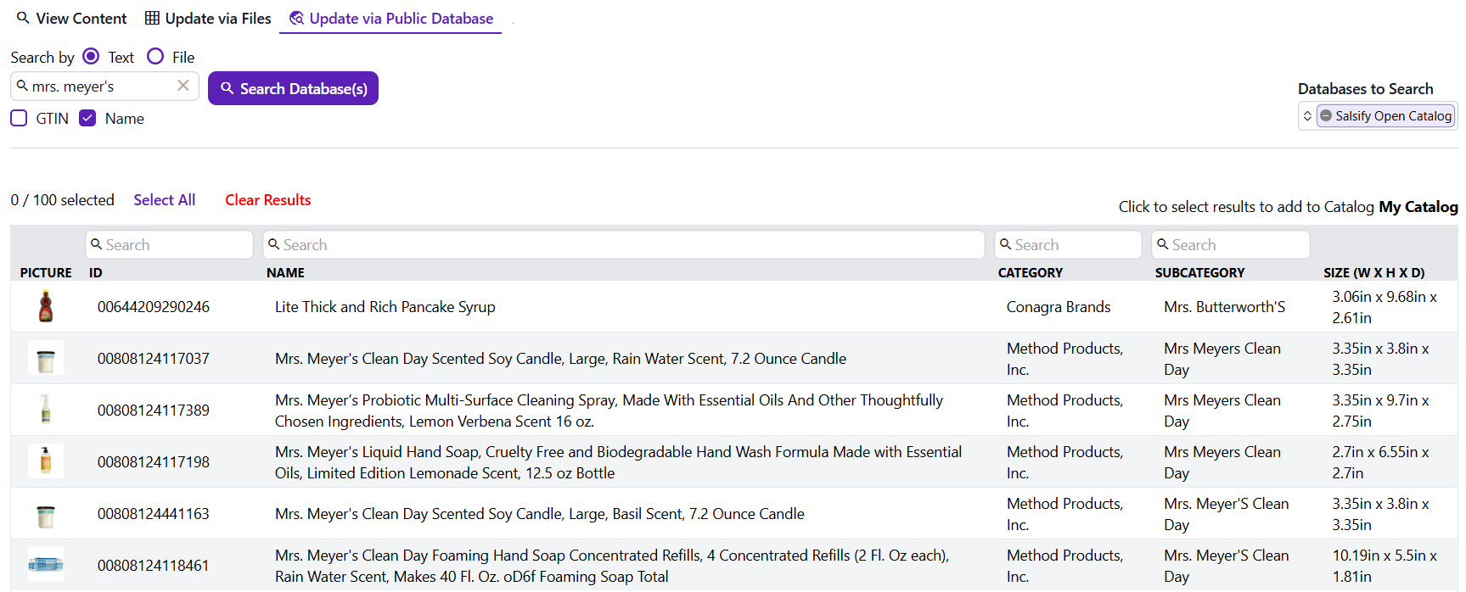
Task: Uncheck the Name search checkbox
Action: coord(87,118)
